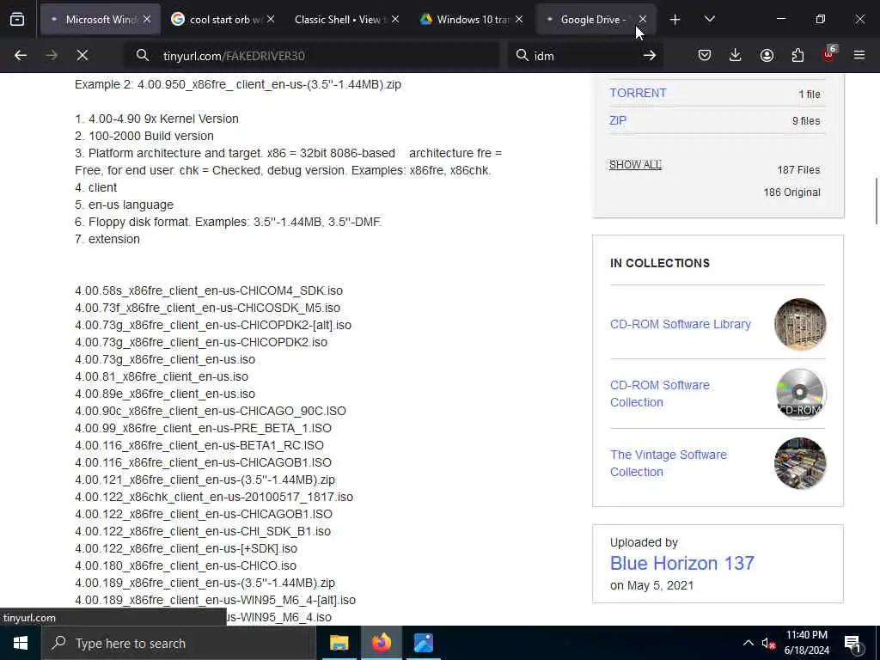Close the Windows 10 transformation tab
The width and height of the screenshot is (880, 660).
(519, 20)
